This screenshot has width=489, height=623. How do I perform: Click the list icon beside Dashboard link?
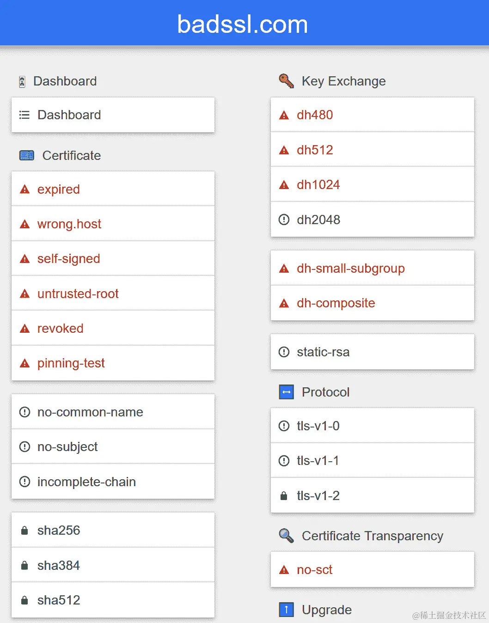24,115
